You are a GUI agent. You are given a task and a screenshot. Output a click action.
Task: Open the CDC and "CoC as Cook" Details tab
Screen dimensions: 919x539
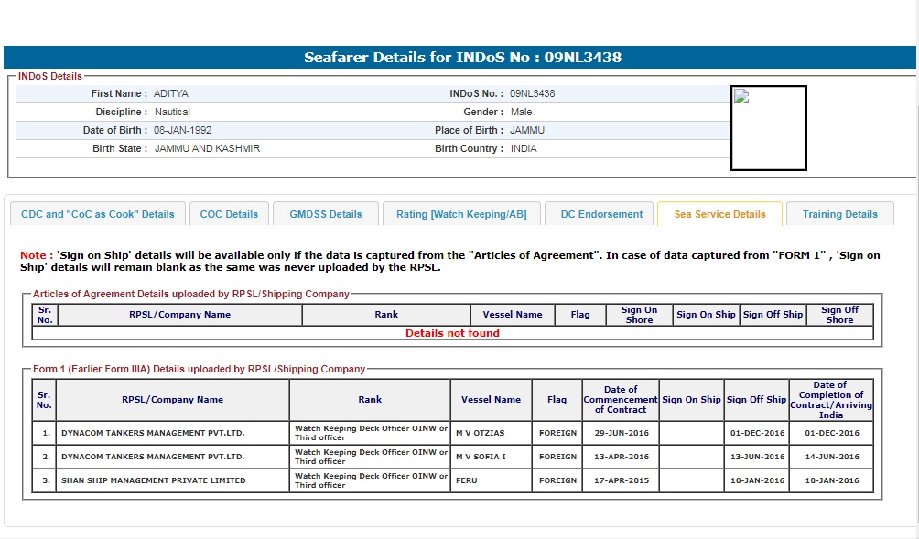[97, 214]
